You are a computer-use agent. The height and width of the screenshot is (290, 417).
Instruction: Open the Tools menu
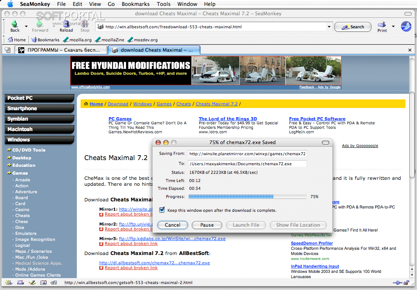click(164, 4)
